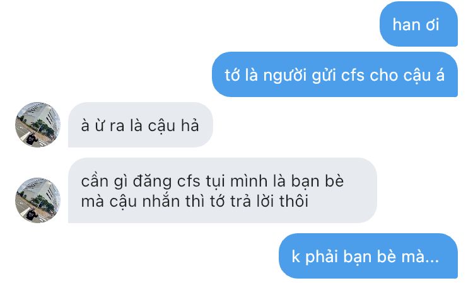Select the 'k phải bạn bè mà...' bubble
The image size is (473, 283).
pyautogui.click(x=368, y=256)
